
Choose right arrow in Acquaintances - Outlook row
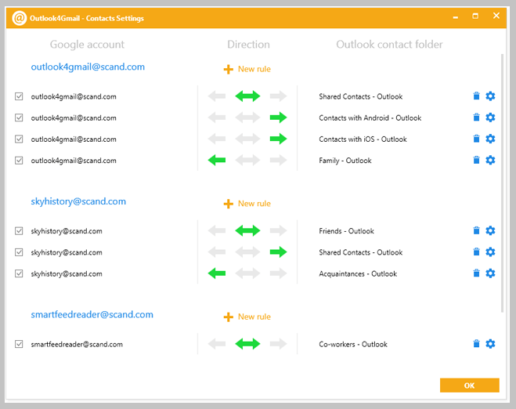[x=279, y=273]
